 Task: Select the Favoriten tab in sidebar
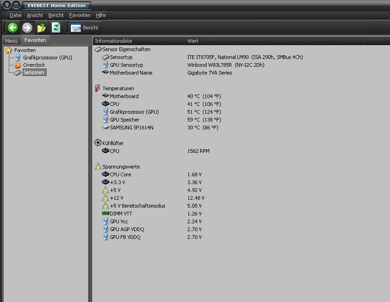(35, 40)
